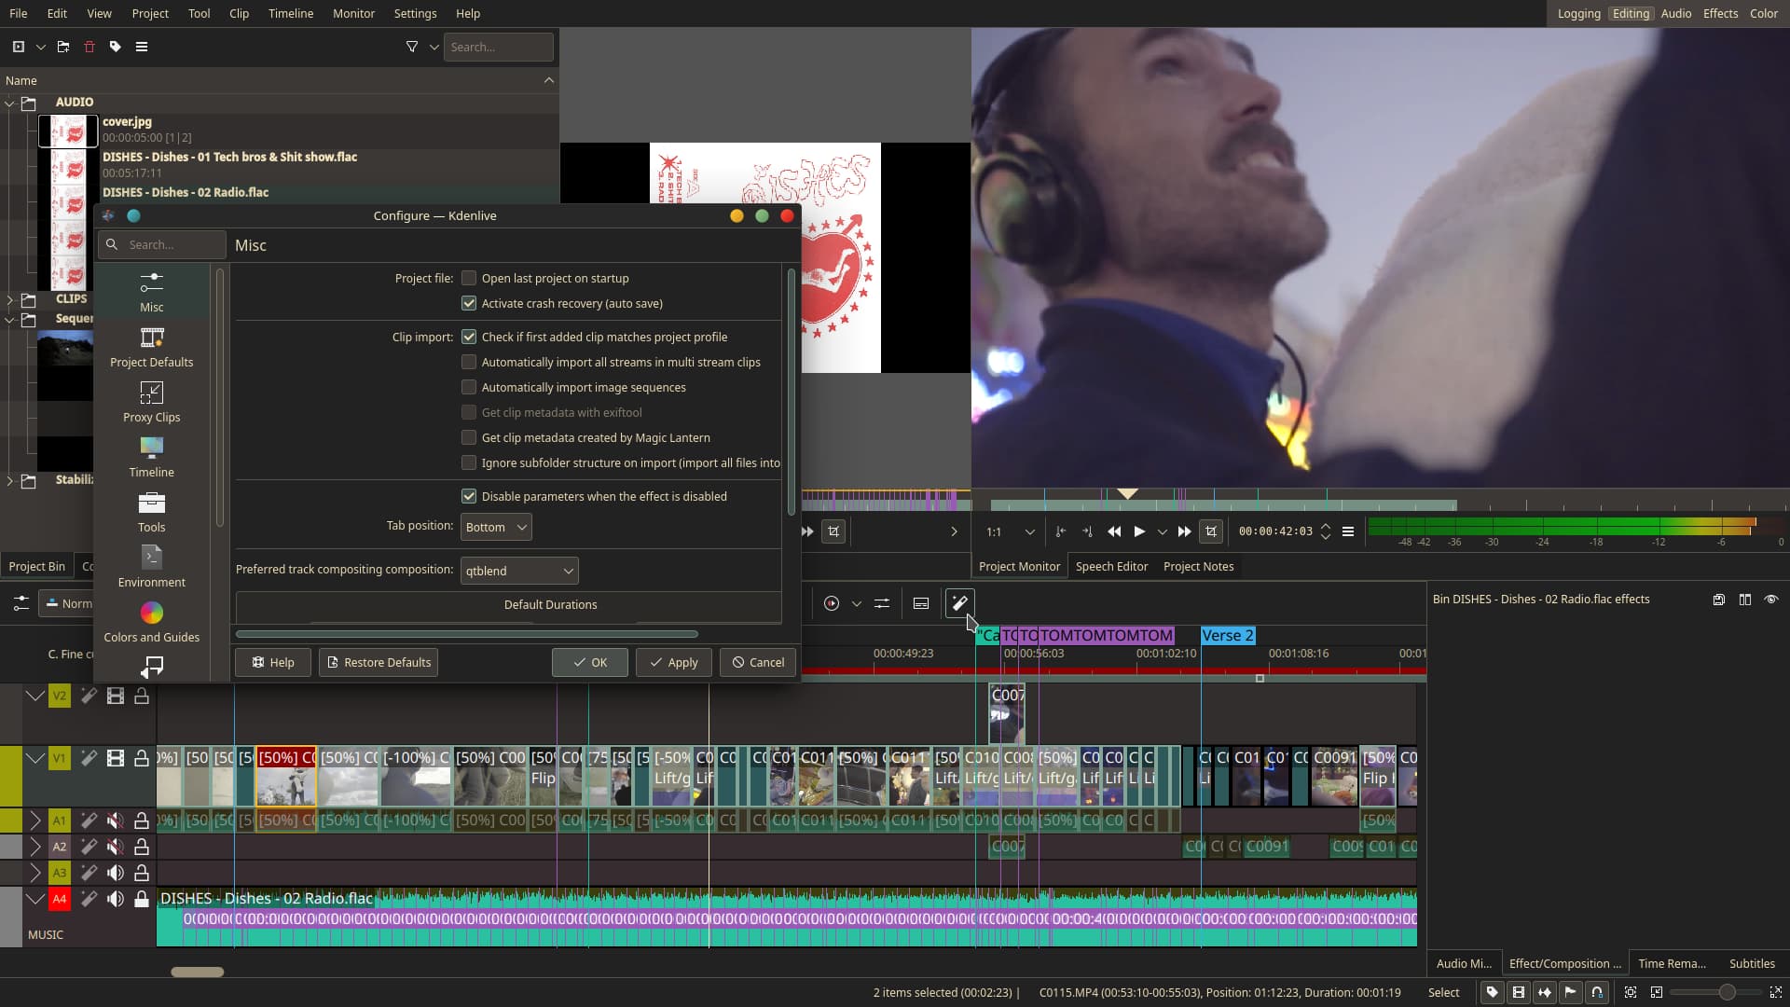Viewport: 1790px width, 1007px height.
Task: Expand the CLIPS folder in bin
Action: point(9,299)
